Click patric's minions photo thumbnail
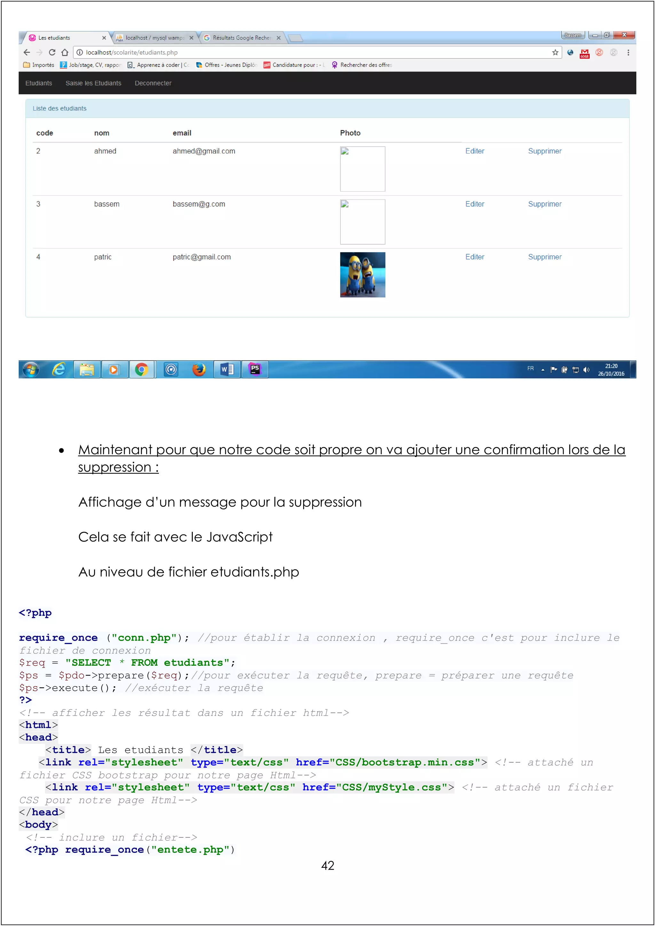This screenshot has width=655, height=926. point(363,275)
